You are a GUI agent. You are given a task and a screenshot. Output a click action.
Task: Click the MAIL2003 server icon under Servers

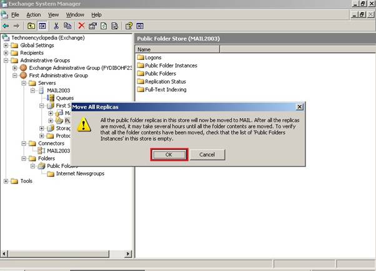(41, 91)
